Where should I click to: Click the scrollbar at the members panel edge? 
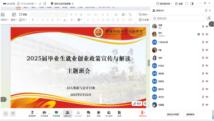point(213,115)
